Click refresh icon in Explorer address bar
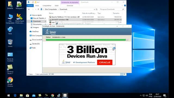The image size is (174, 98). coord(97,9)
